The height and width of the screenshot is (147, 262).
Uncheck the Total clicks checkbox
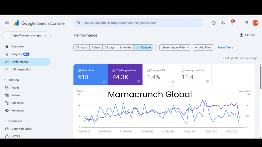(x=79, y=70)
